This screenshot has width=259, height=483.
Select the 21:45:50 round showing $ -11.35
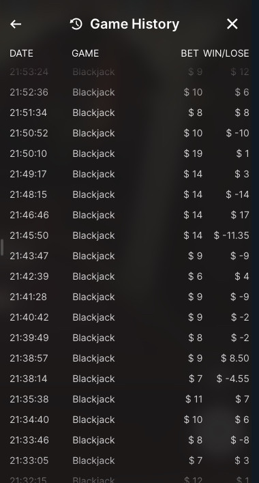pyautogui.click(x=129, y=235)
